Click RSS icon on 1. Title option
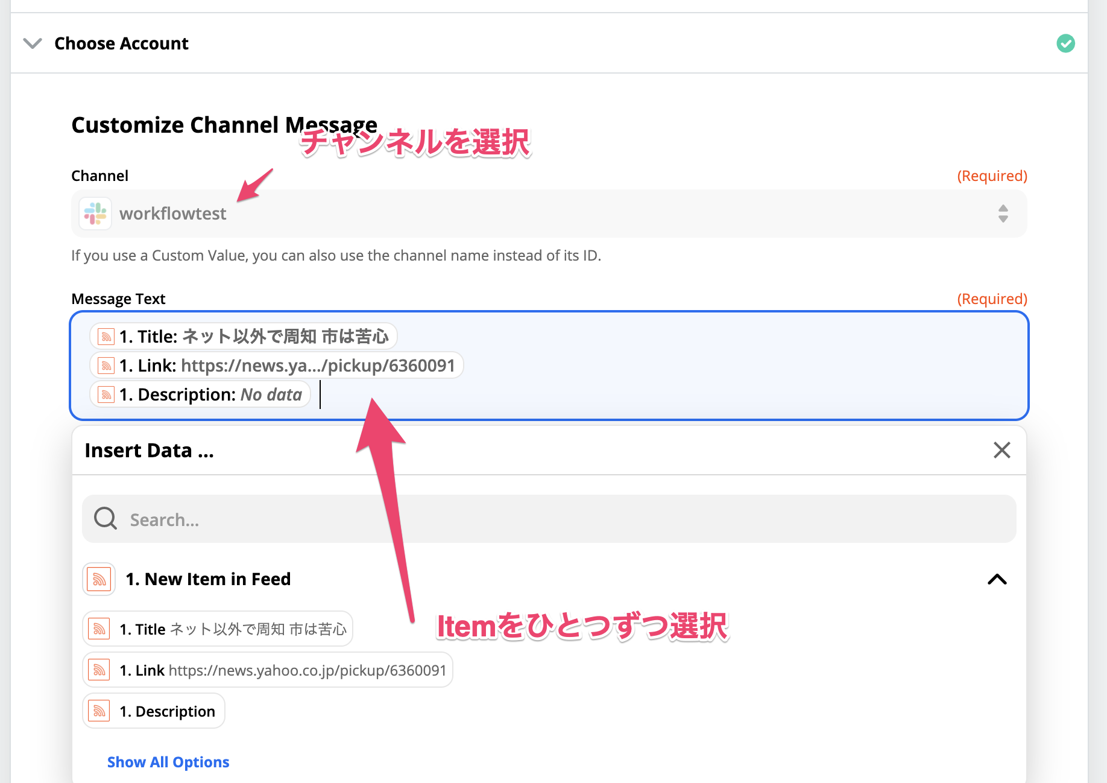This screenshot has width=1107, height=783. [x=99, y=629]
